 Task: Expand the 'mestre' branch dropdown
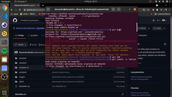pyautogui.click(x=20, y=45)
